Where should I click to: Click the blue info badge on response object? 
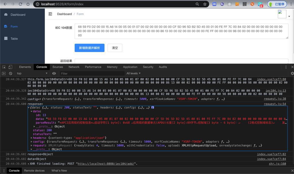click(153, 108)
